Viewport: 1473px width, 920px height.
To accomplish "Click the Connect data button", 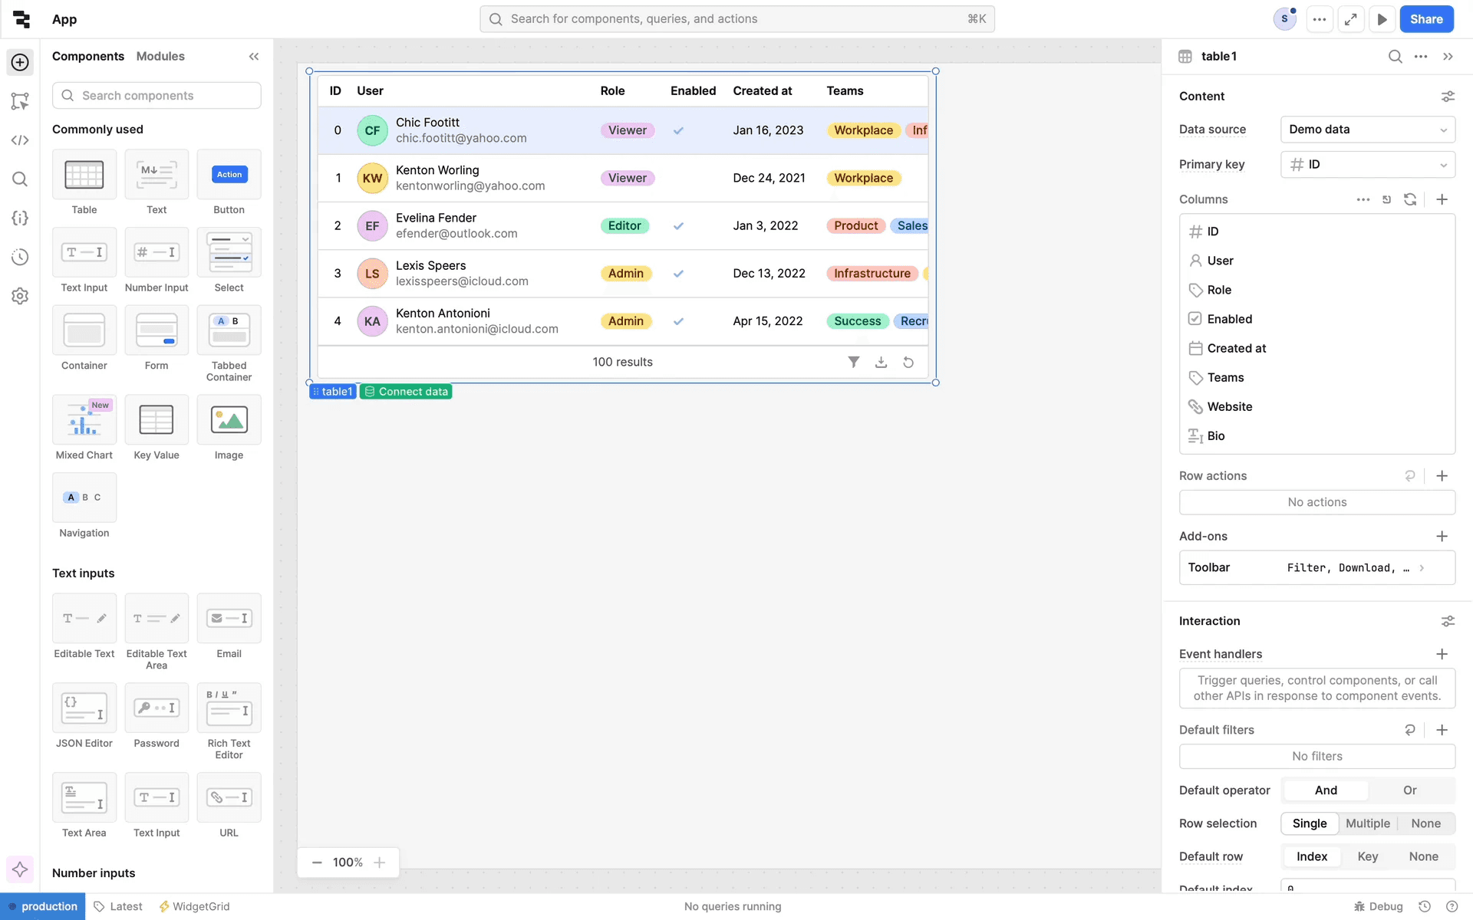I will click(x=406, y=392).
